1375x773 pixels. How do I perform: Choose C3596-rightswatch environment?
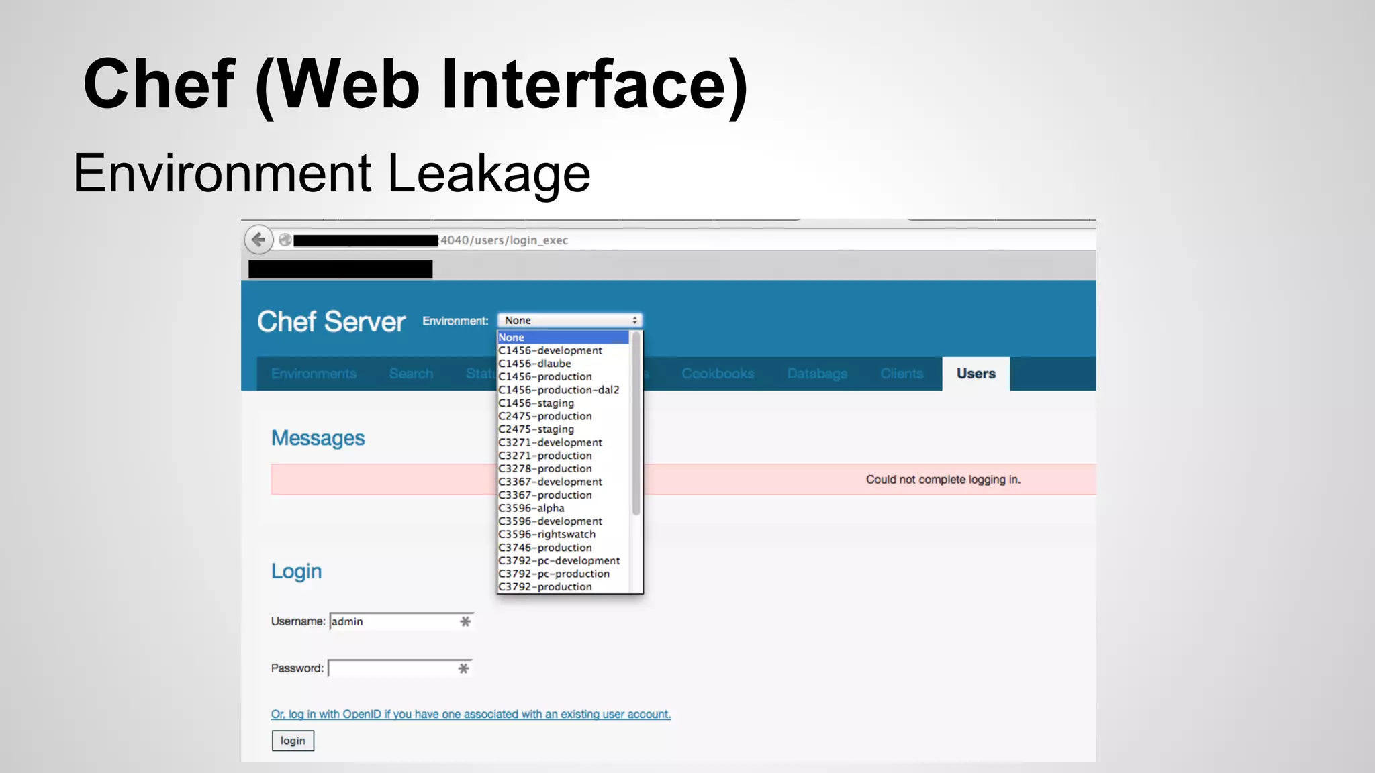click(x=563, y=534)
